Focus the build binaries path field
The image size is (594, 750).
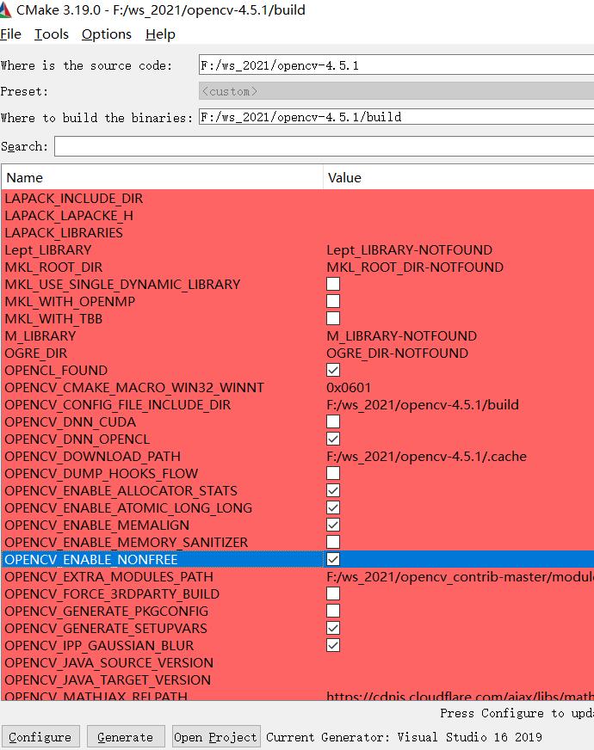coord(396,117)
